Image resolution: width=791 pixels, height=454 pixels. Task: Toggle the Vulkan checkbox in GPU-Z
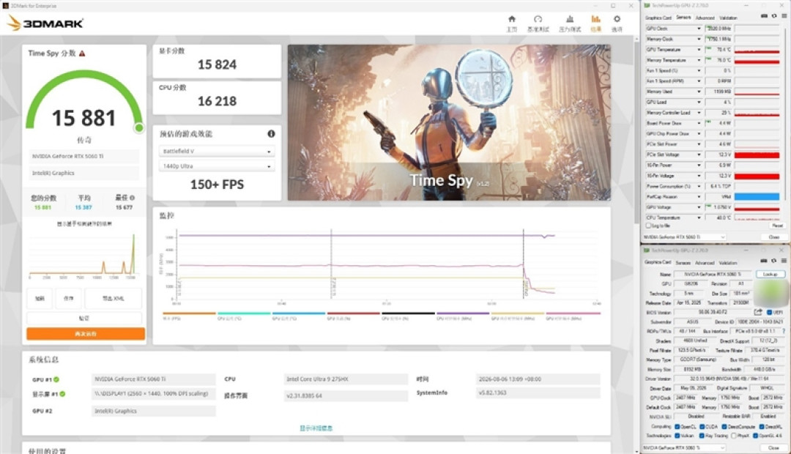(677, 436)
